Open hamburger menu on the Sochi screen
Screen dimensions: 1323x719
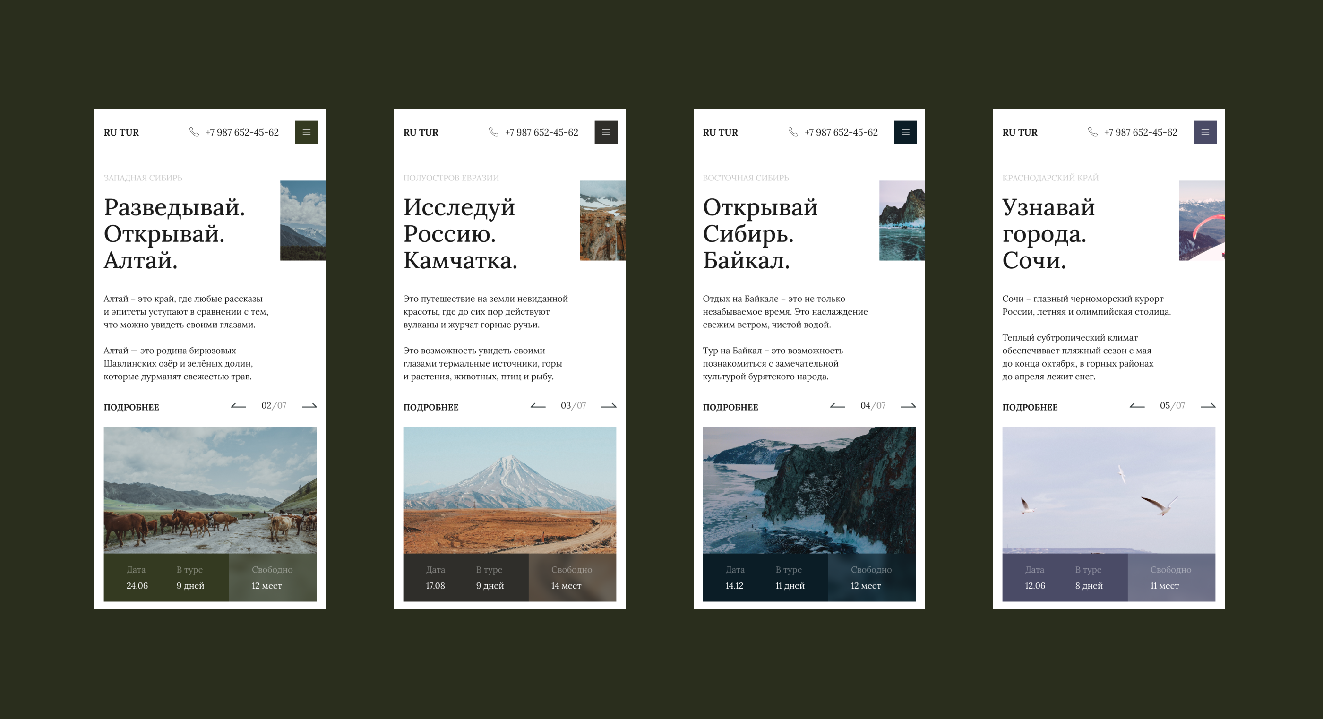click(1204, 132)
